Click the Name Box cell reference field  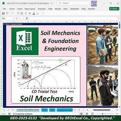point(7,18)
